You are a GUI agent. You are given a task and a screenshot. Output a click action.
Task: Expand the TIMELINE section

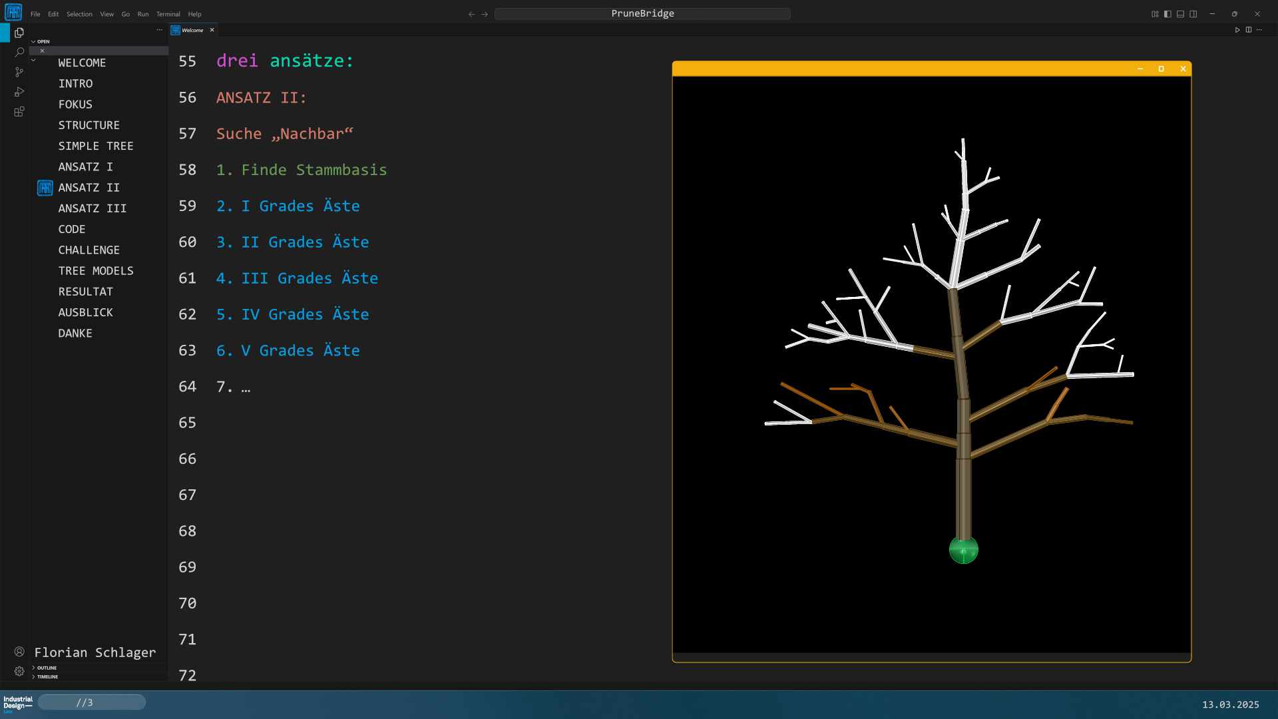click(x=47, y=676)
